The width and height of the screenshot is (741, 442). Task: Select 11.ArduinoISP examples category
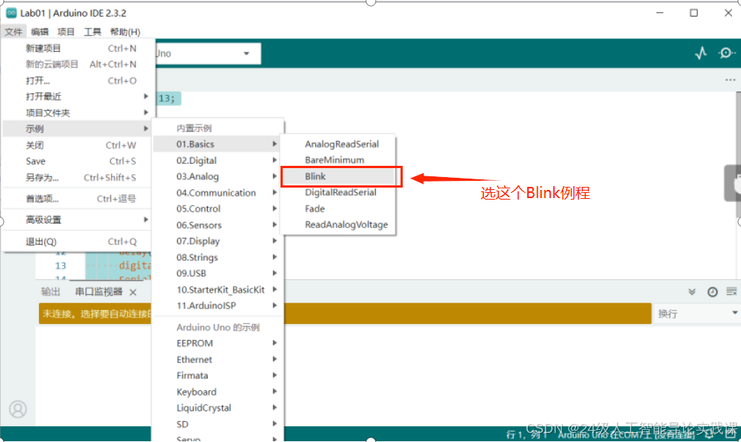point(218,305)
